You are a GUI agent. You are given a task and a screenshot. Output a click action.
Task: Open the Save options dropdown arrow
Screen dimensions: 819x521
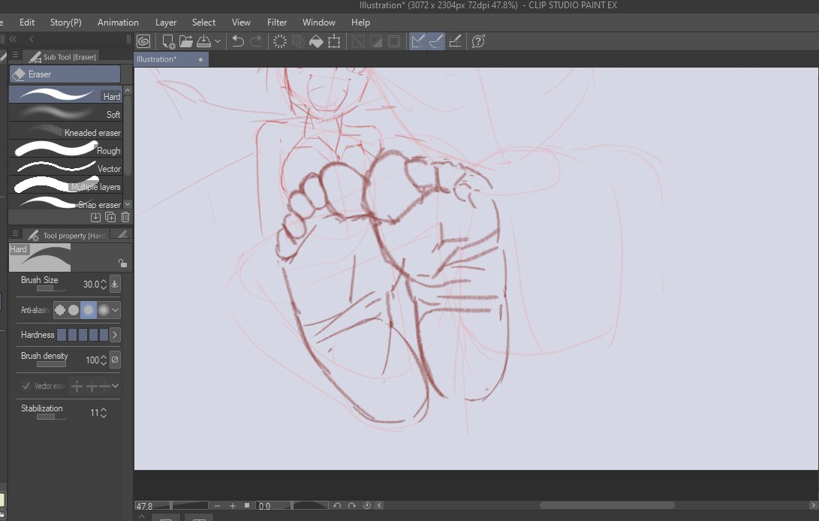pyautogui.click(x=217, y=41)
